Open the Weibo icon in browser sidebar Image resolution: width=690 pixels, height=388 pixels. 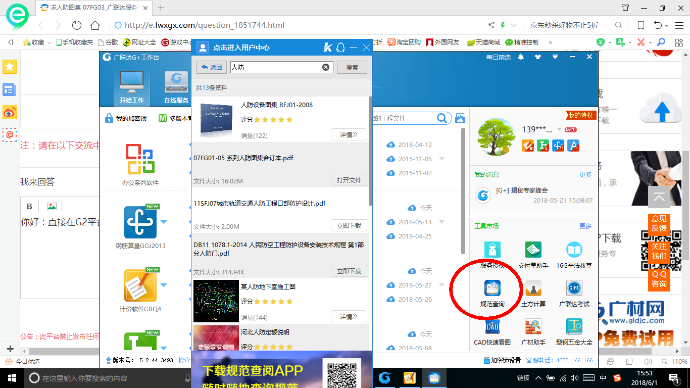point(10,113)
